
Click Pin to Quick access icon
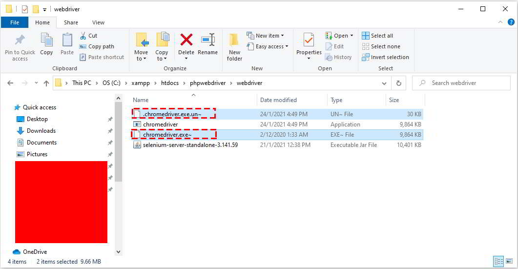click(x=20, y=41)
